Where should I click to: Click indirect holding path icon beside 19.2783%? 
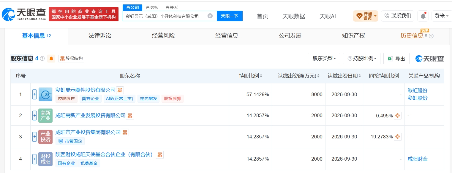tap(398, 137)
